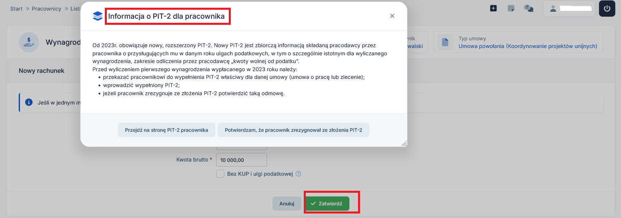Click the blue info icon in the notice

[x=29, y=102]
